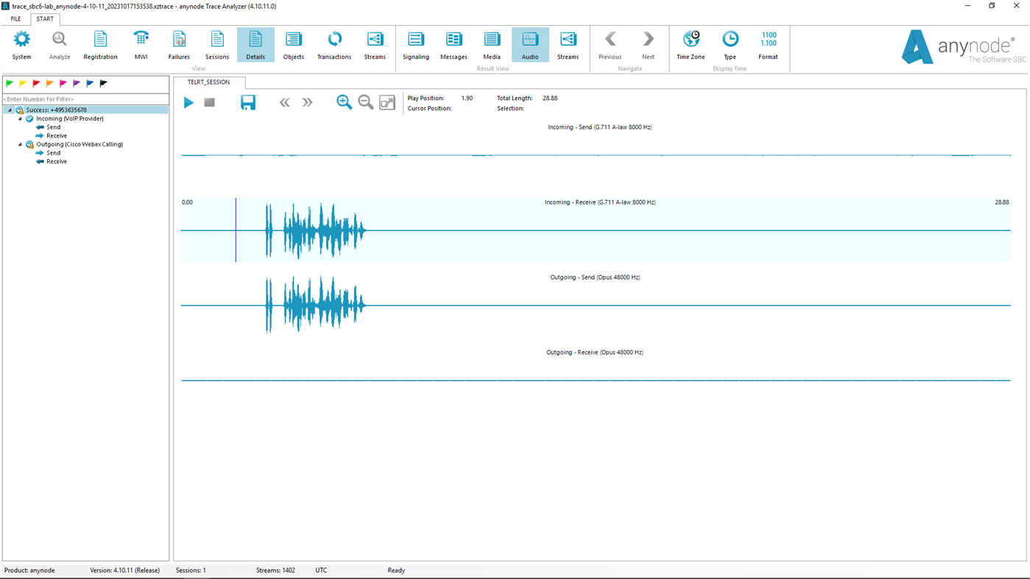Open the Transactions view
The image size is (1030, 579).
click(334, 44)
